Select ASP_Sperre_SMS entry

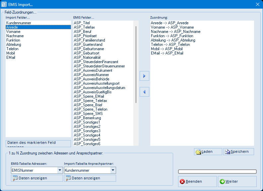103,114
